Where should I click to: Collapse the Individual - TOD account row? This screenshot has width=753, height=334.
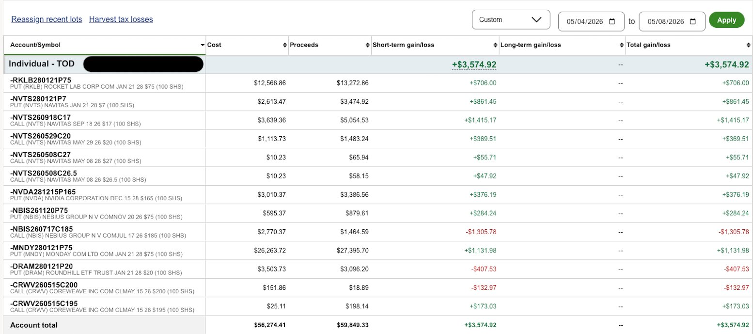pyautogui.click(x=42, y=64)
